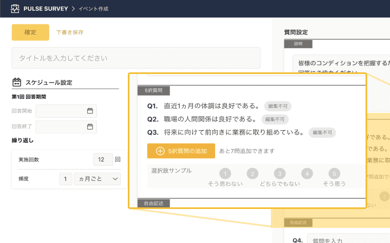
Task: Select sample choice 5 そう思う
Action: tap(334, 174)
